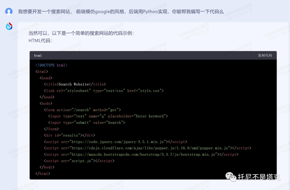290x190 pixels.
Task: Click the user's question about the search website
Action: point(121,12)
